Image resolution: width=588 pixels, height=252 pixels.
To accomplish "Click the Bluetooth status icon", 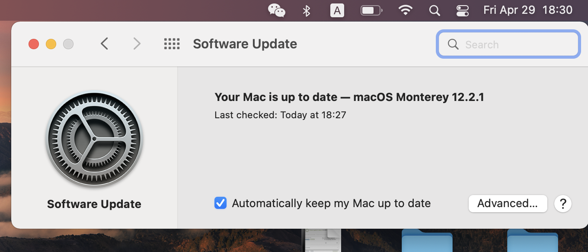I will 307,10.
